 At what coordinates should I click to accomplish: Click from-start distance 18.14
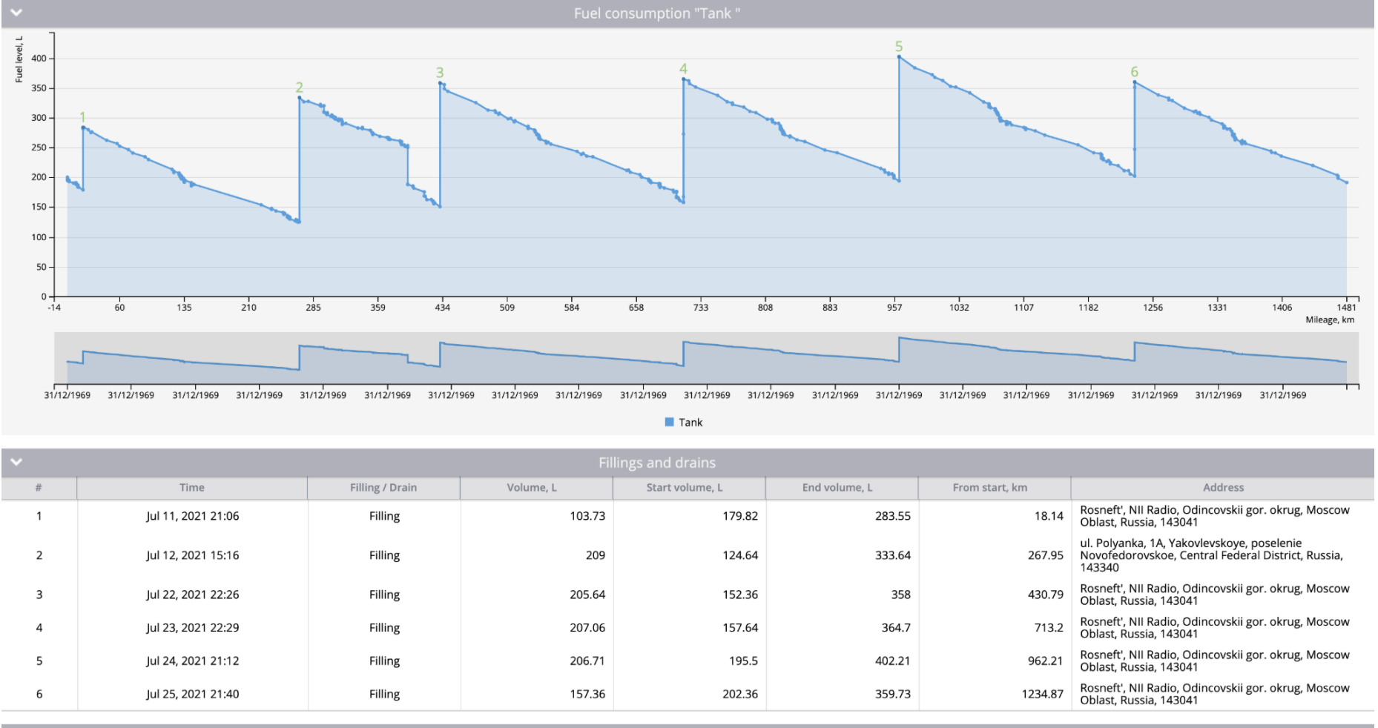1049,516
